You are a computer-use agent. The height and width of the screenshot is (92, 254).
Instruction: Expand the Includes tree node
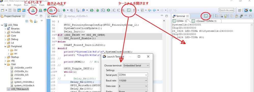tap(5, 32)
